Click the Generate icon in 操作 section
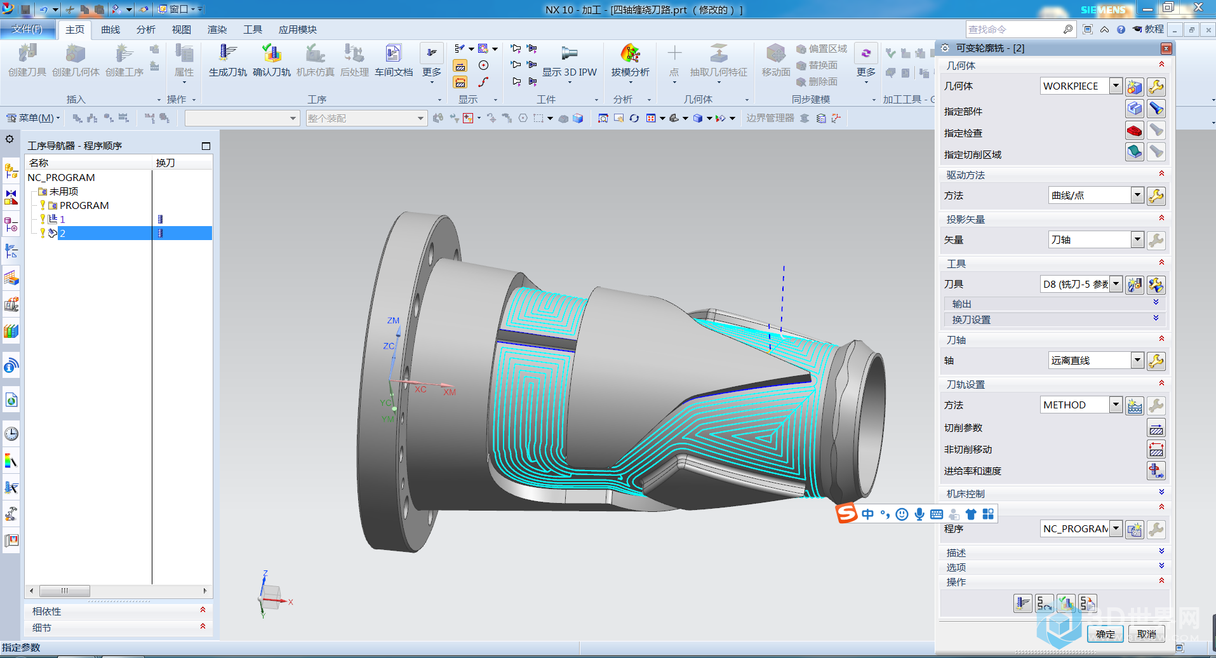1216x658 pixels. [1022, 603]
